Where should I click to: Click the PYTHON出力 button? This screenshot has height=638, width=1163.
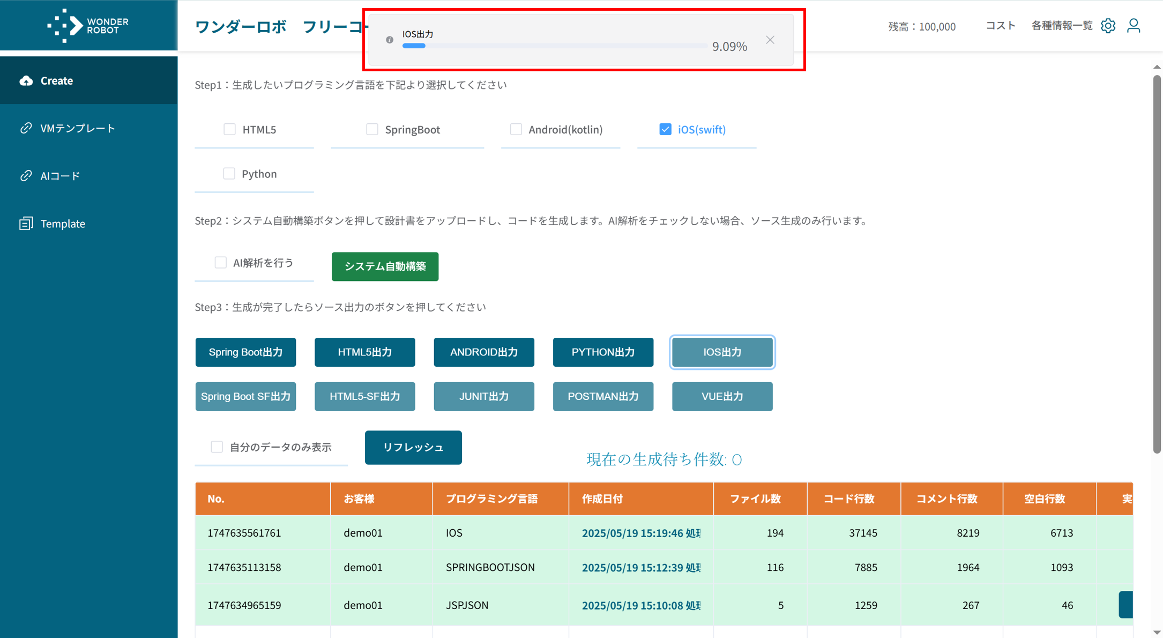click(603, 352)
